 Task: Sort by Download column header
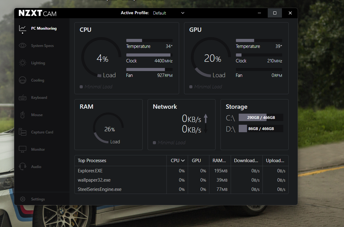click(246, 161)
